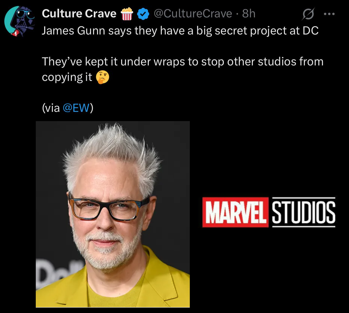Click the 'James Gunn says' tweet line

pos(180,31)
